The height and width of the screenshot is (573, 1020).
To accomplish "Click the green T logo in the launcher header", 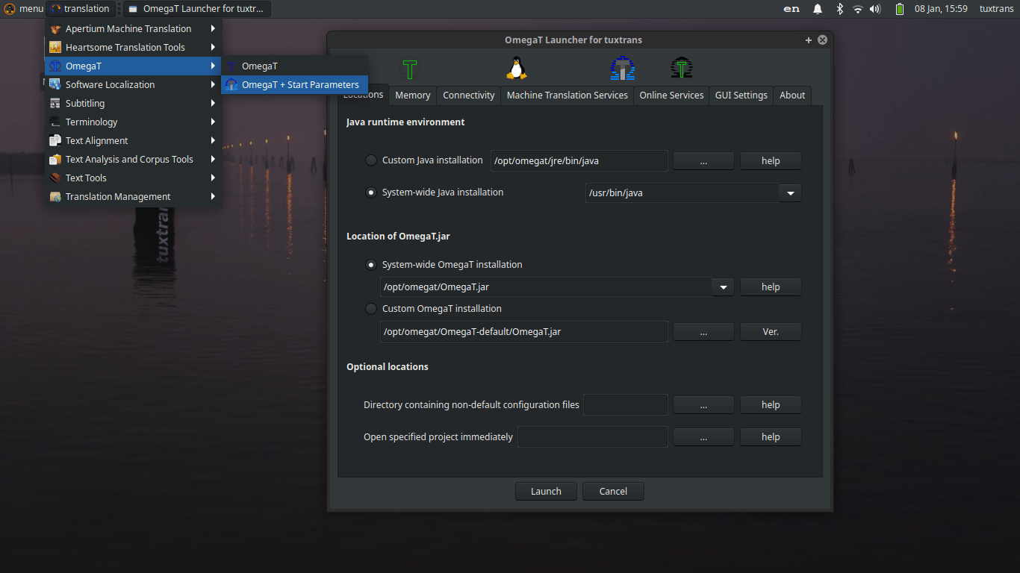I will (409, 69).
